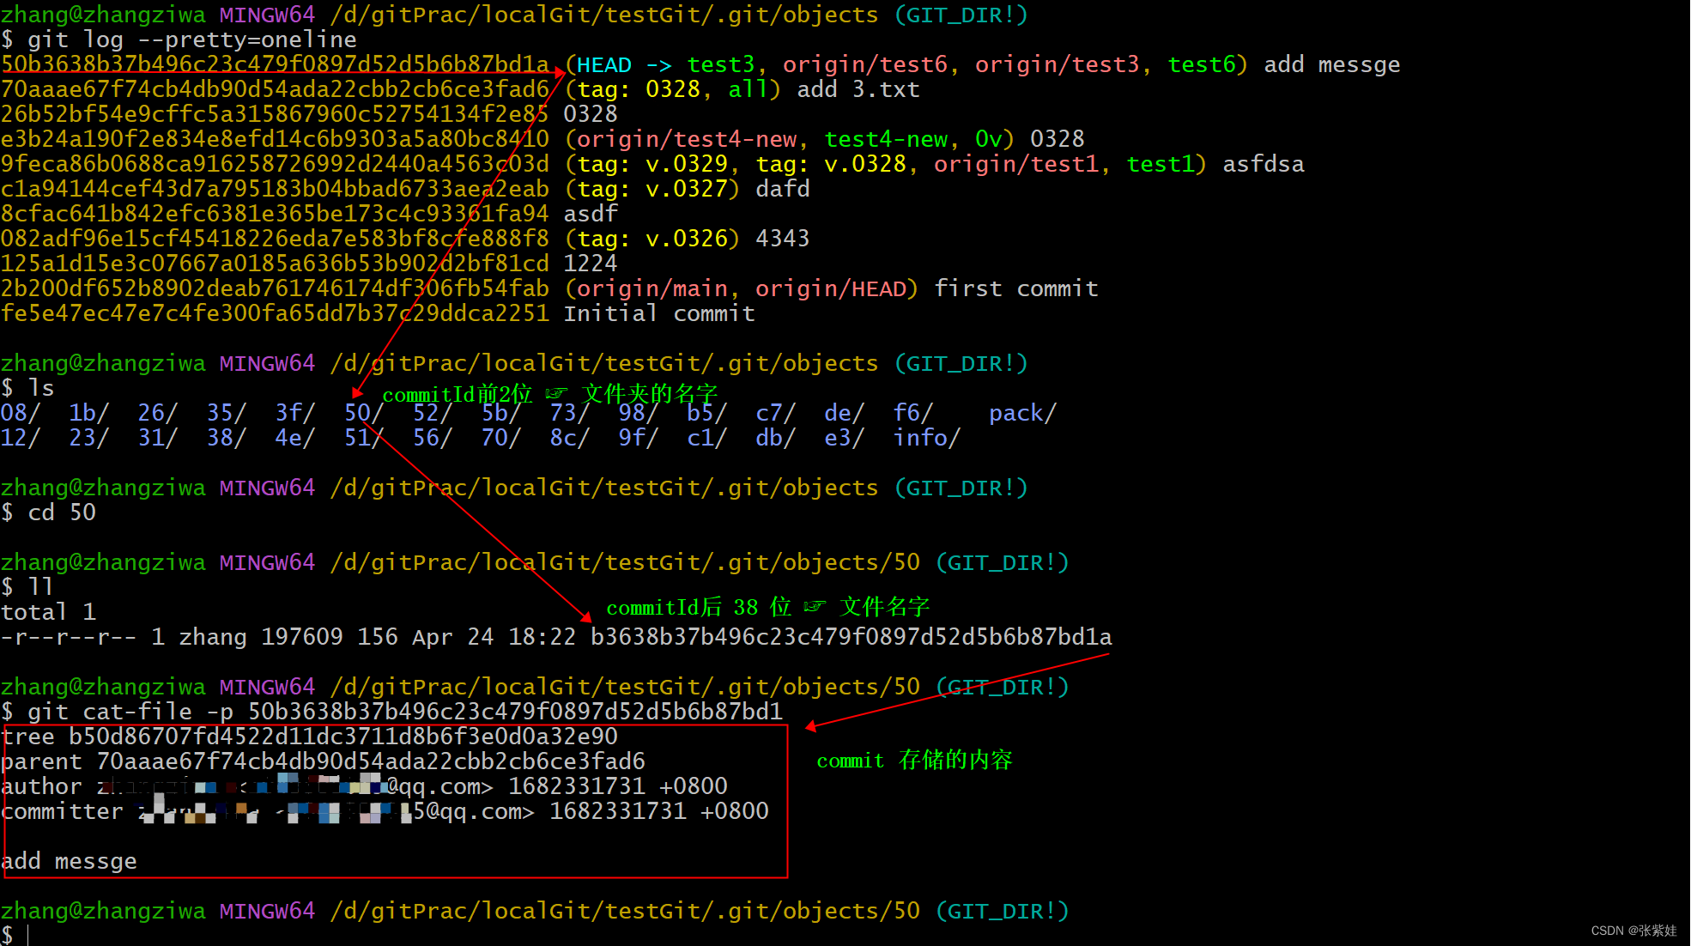The image size is (1691, 946).
Task: Click the object file name b3638b37b496c23c
Action: click(x=850, y=637)
